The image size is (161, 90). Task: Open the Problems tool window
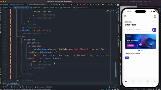point(14,87)
